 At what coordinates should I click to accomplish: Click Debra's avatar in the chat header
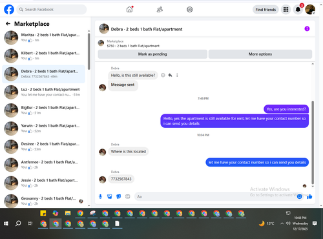104,28
